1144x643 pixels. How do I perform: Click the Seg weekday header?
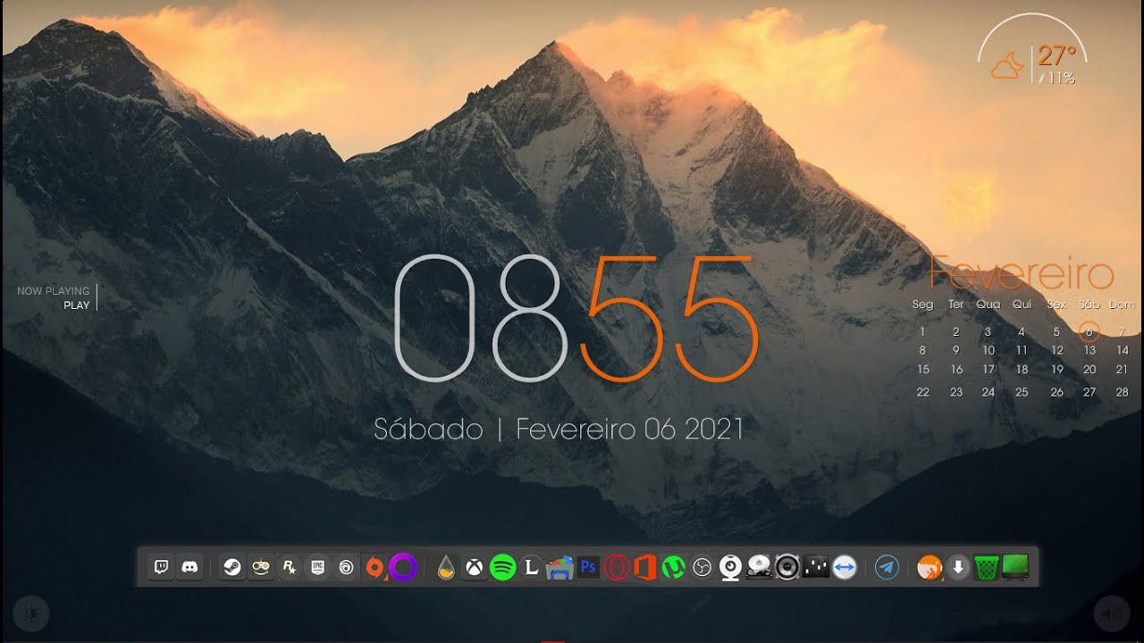tap(923, 305)
